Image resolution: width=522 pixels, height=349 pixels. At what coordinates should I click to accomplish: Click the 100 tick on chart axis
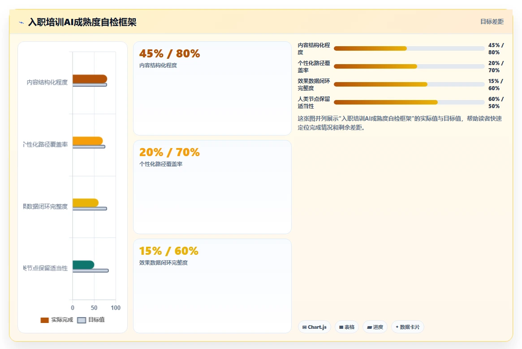pyautogui.click(x=116, y=308)
